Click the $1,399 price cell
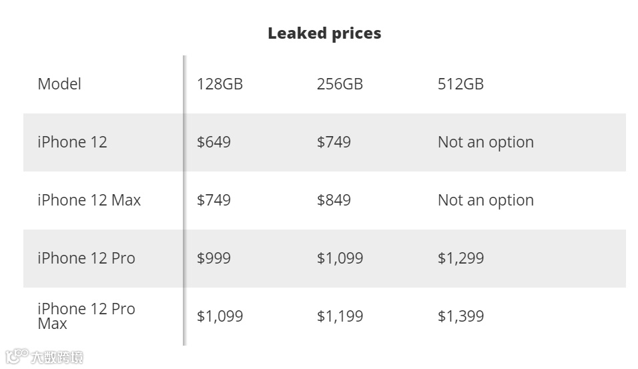Screen dimensions: 638x369 [460, 316]
